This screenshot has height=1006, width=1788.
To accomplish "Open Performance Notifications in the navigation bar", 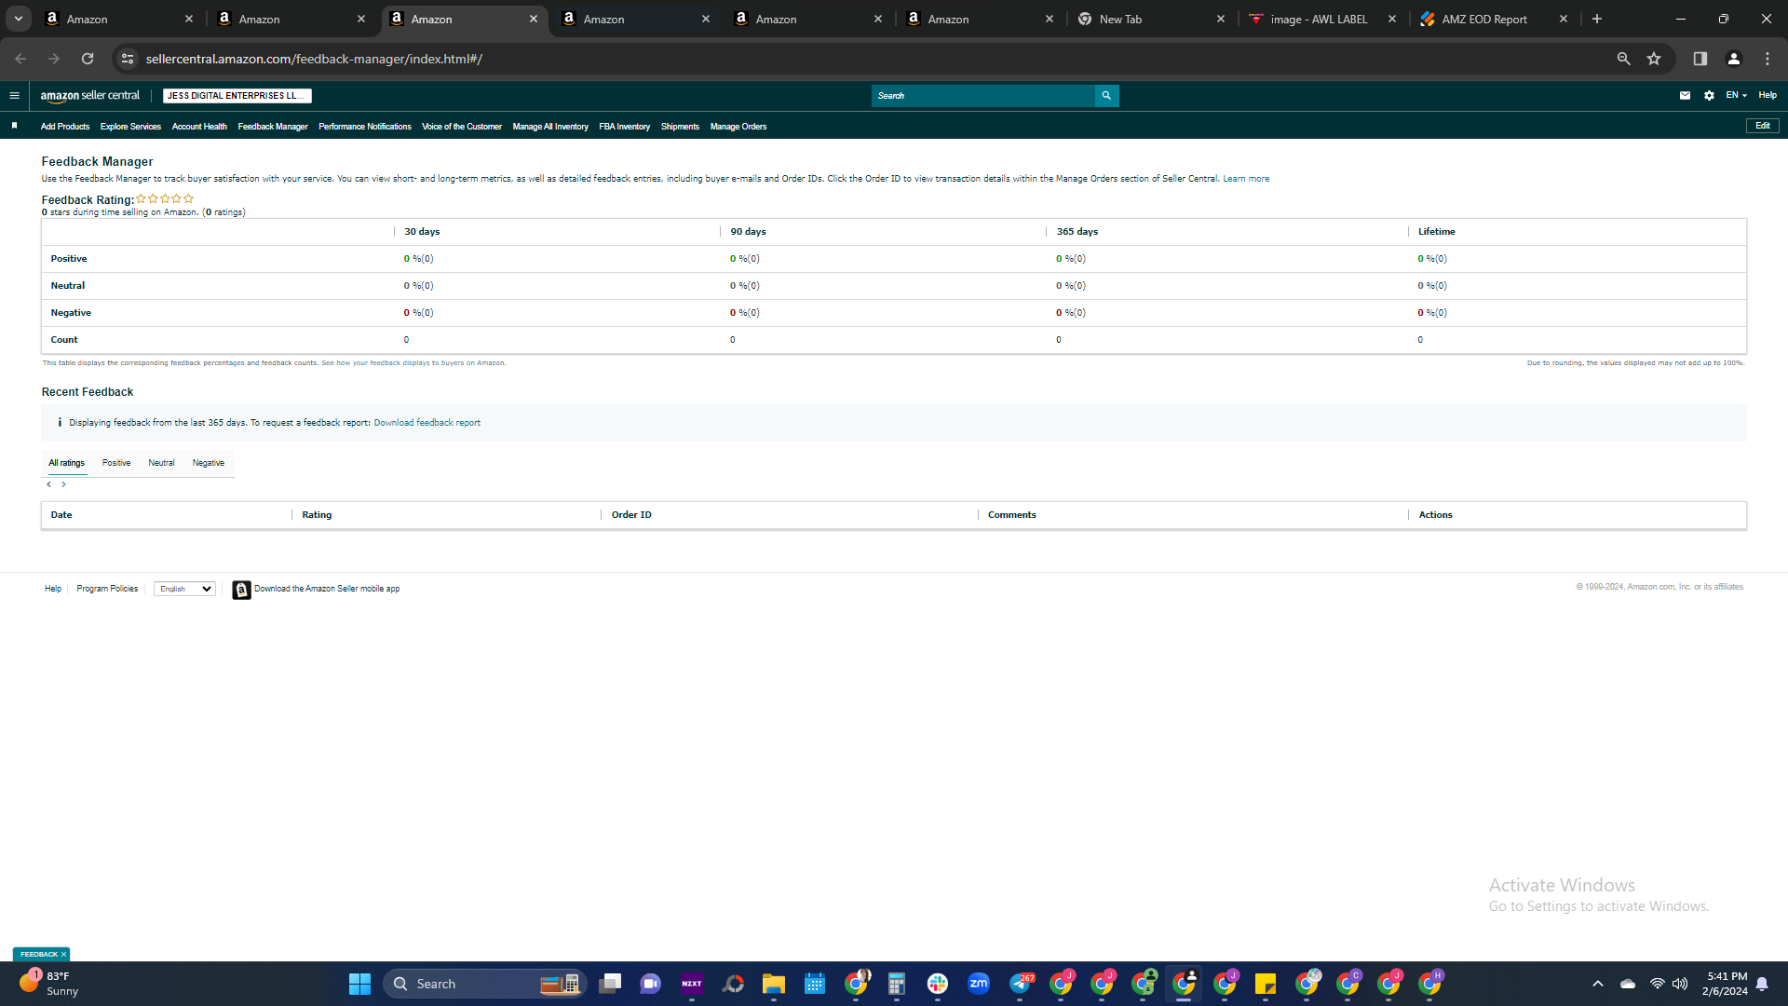I will click(x=365, y=127).
